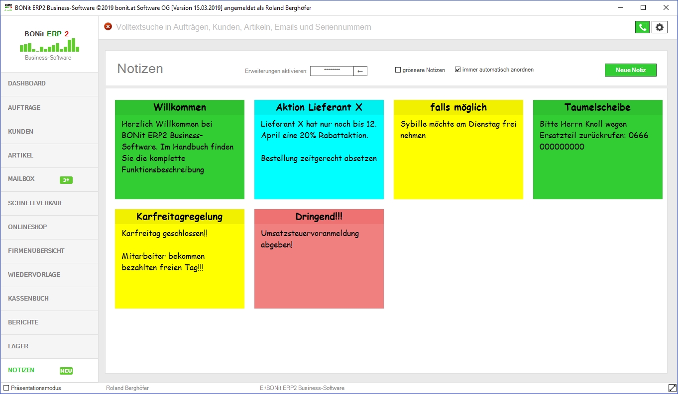The height and width of the screenshot is (394, 678).
Task: Click the falls möglich note header
Action: point(458,107)
